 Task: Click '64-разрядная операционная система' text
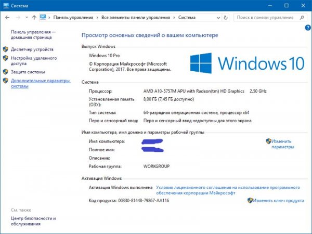coord(180,113)
